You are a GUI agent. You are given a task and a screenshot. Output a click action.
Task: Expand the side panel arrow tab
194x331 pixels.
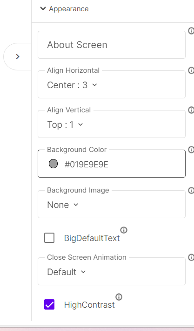(18, 56)
